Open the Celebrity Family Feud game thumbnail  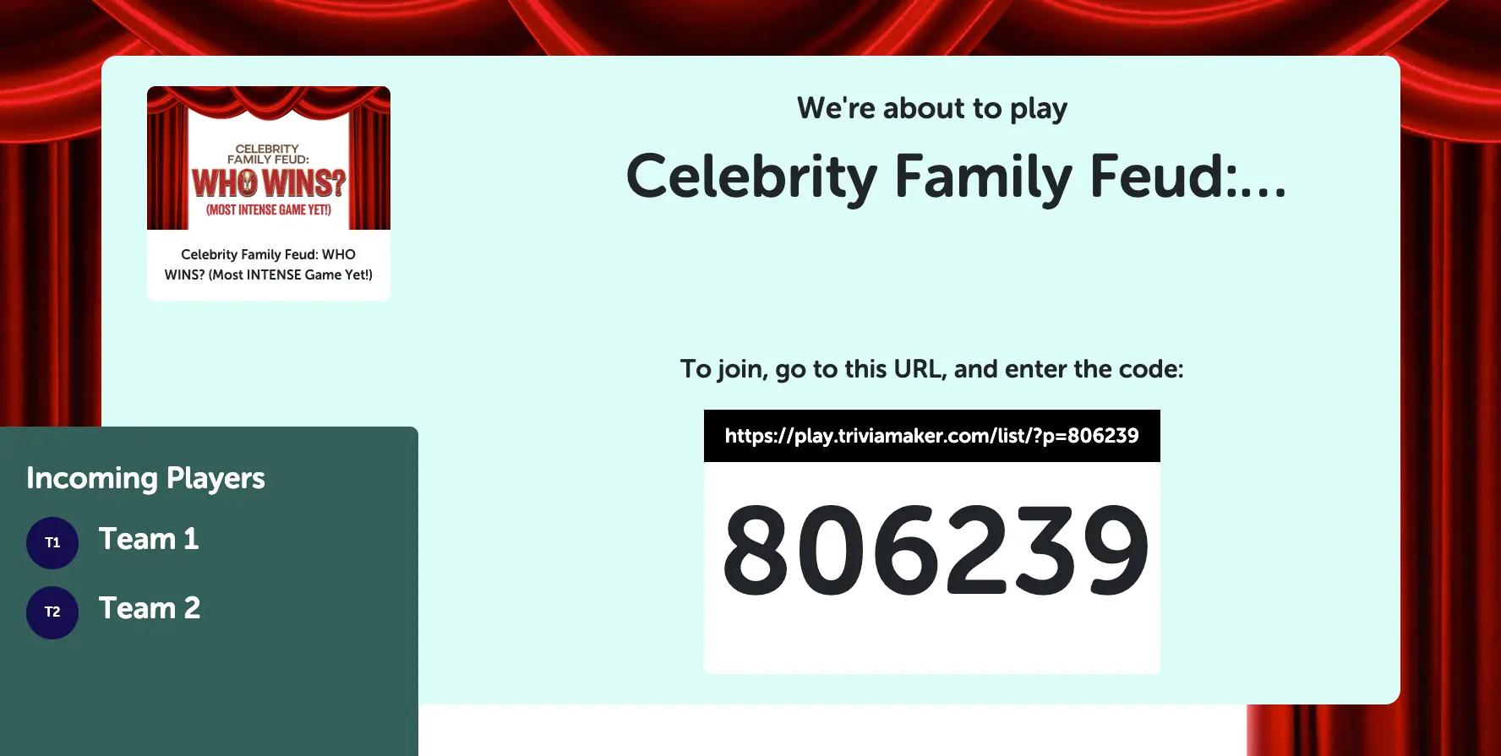point(269,158)
